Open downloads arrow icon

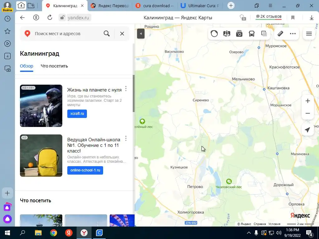pyautogui.click(x=312, y=18)
